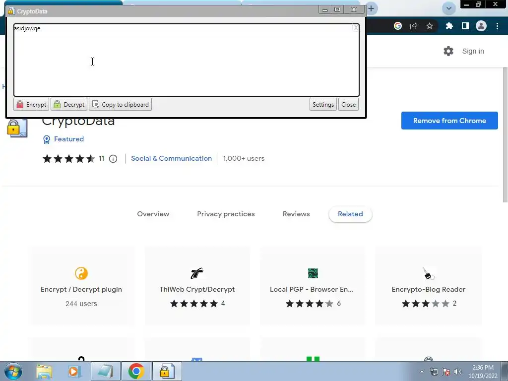Open the Windows Start menu

point(13,371)
